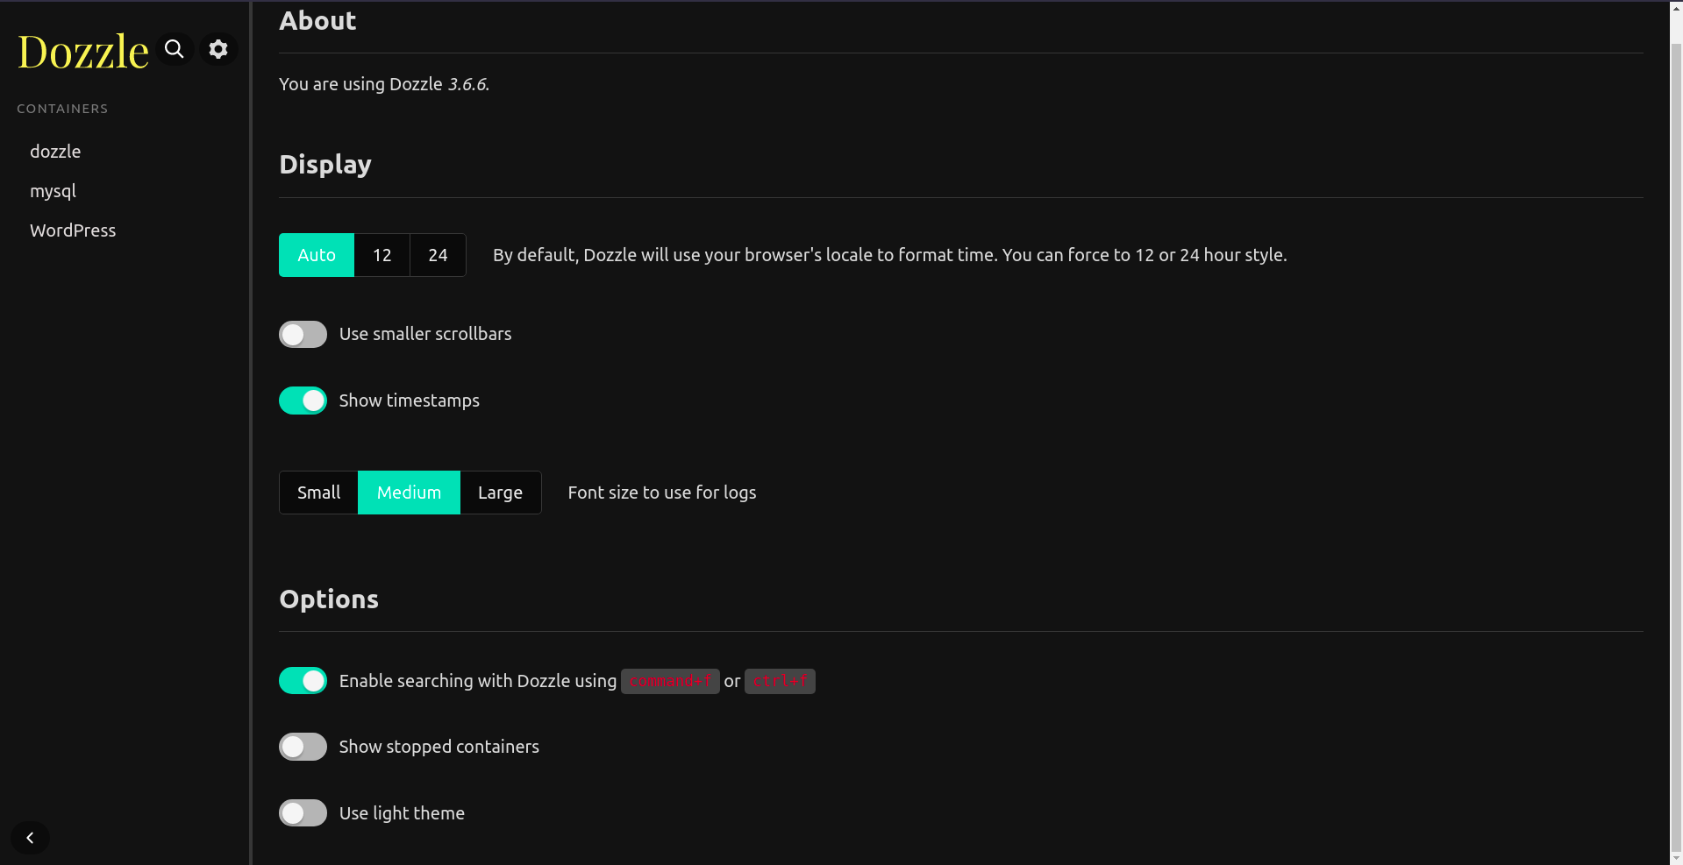The width and height of the screenshot is (1683, 865).
Task: Switch on Use light theme
Action: [x=303, y=813]
